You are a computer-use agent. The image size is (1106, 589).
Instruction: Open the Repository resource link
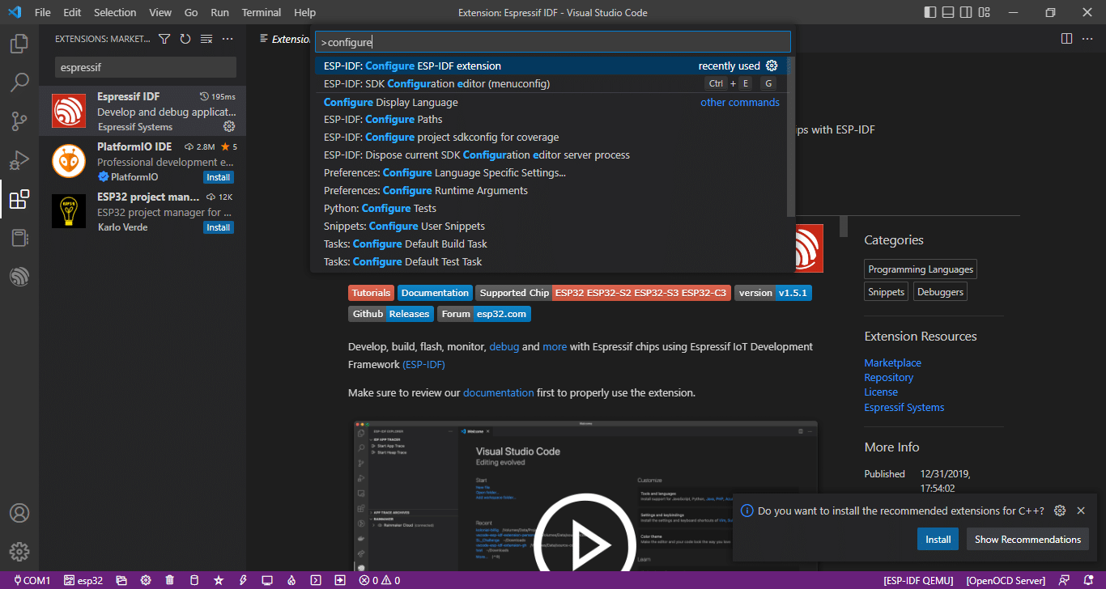(888, 377)
